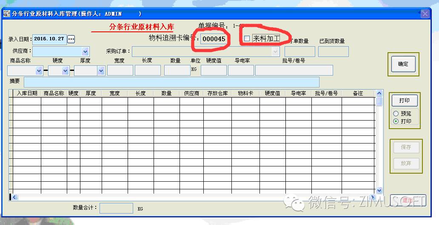This screenshot has height=225, width=439.
Task: Click the table's horizontal scrollbar left arrow
Action: [x=14, y=197]
